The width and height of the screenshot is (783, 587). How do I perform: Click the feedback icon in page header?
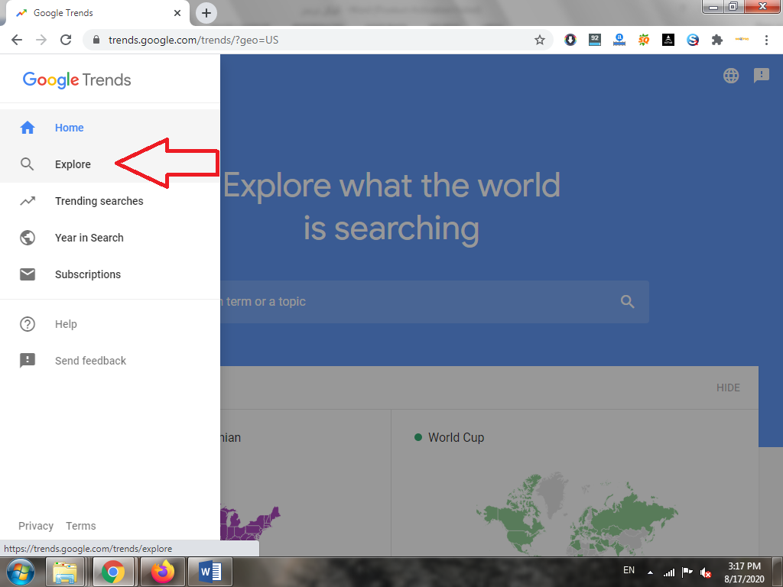(x=762, y=76)
